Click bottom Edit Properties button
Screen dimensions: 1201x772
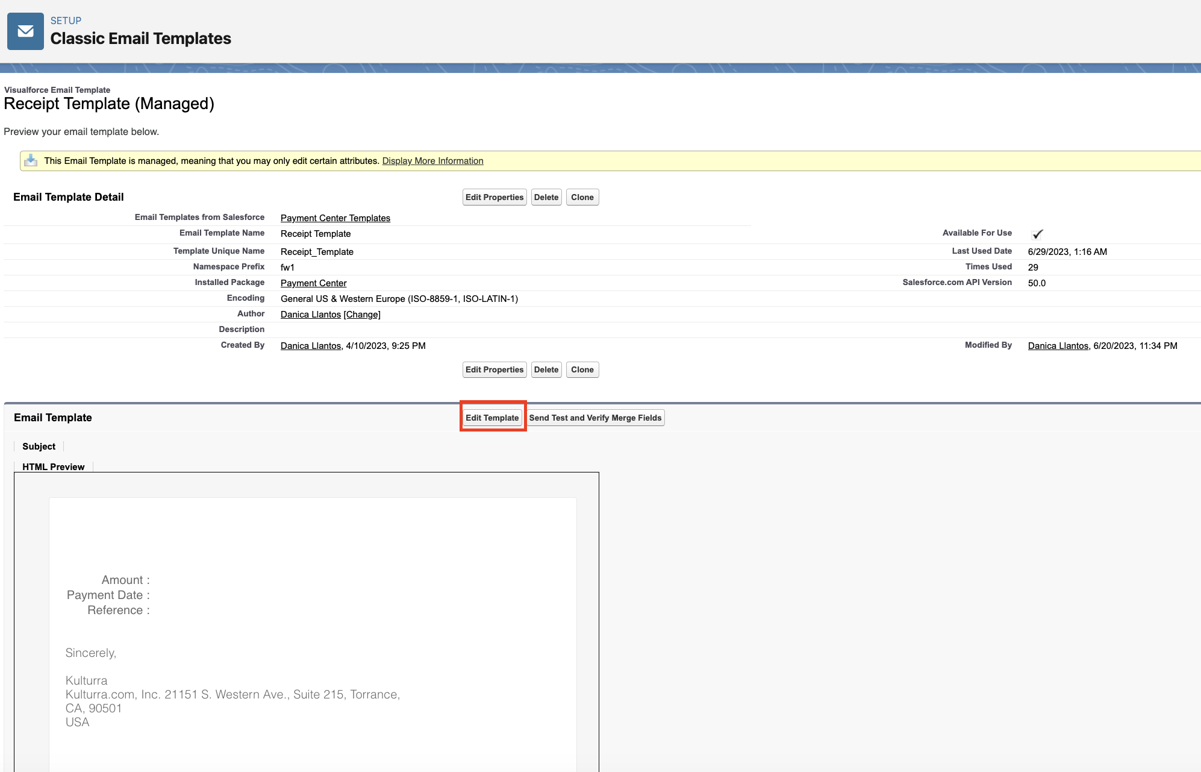(494, 369)
